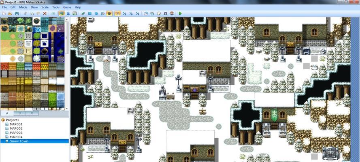Click the Undo icon in the toolbar
Image resolution: width=360 pixels, height=162 pixels.
(x=53, y=13)
